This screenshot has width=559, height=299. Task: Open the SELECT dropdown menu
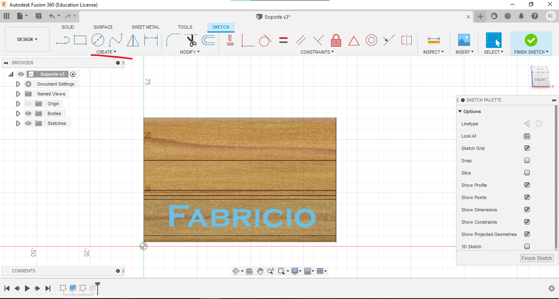[x=493, y=52]
